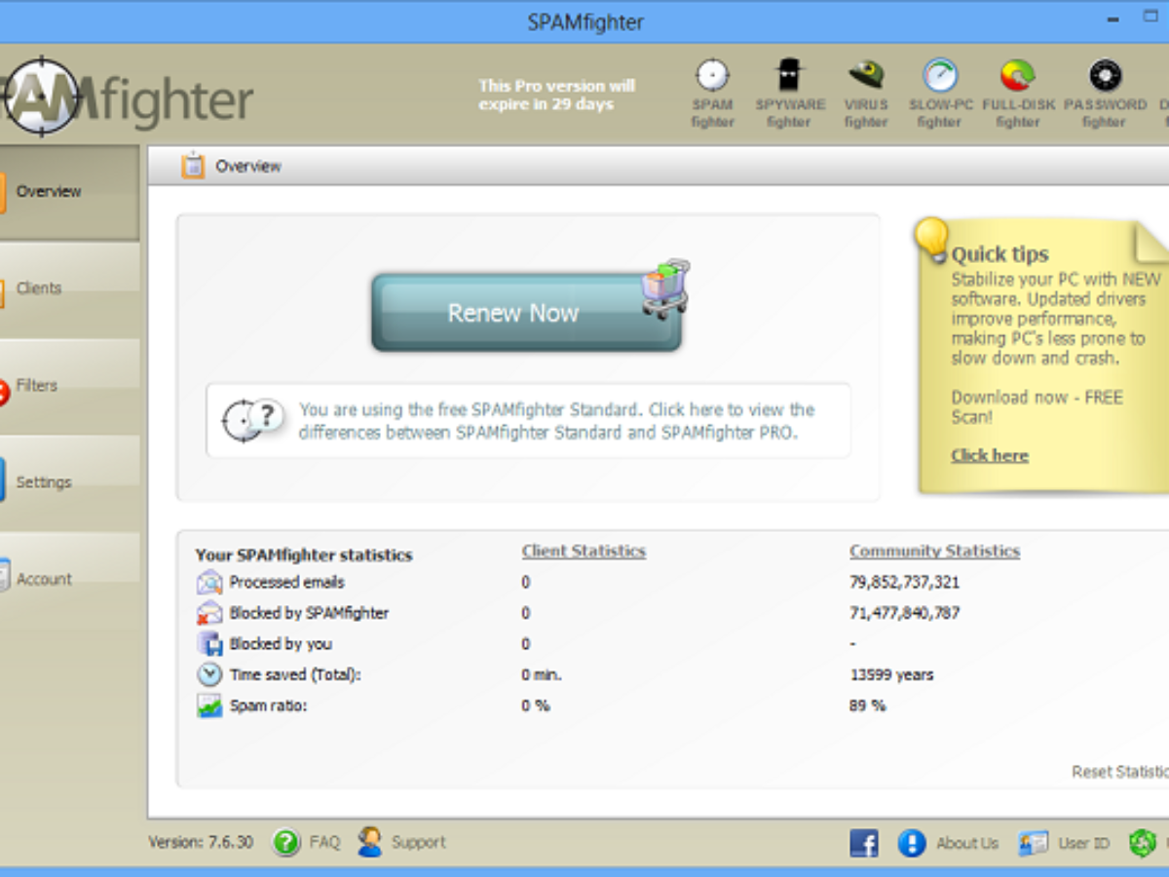This screenshot has width=1169, height=877.
Task: Click the green FAQ question icon
Action: pos(286,842)
